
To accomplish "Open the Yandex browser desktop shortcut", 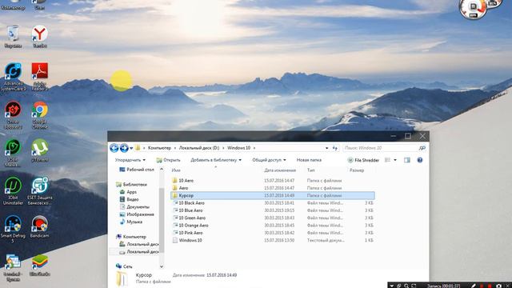I will click(x=40, y=37).
